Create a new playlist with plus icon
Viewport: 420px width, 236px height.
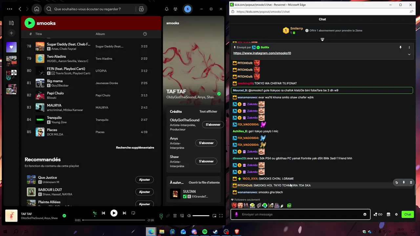[x=11, y=33]
